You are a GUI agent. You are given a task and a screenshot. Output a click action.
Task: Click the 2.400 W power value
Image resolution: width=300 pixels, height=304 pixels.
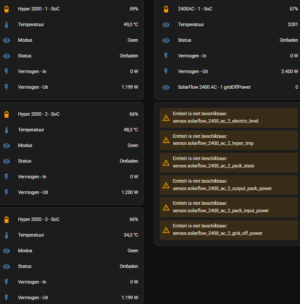click(290, 71)
